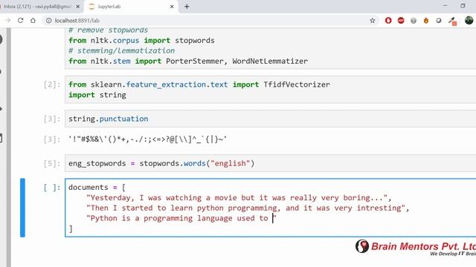Click the nltk.corpus stopwords import line
Screen dimensions: 476x267
[141, 40]
